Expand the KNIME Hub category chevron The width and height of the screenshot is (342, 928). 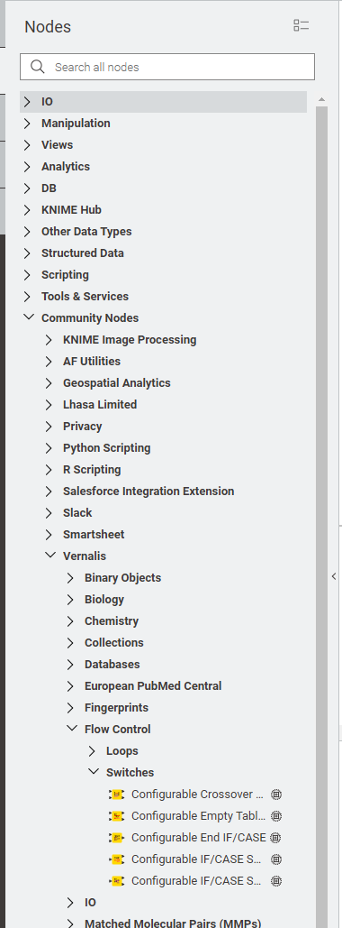pyautogui.click(x=27, y=209)
